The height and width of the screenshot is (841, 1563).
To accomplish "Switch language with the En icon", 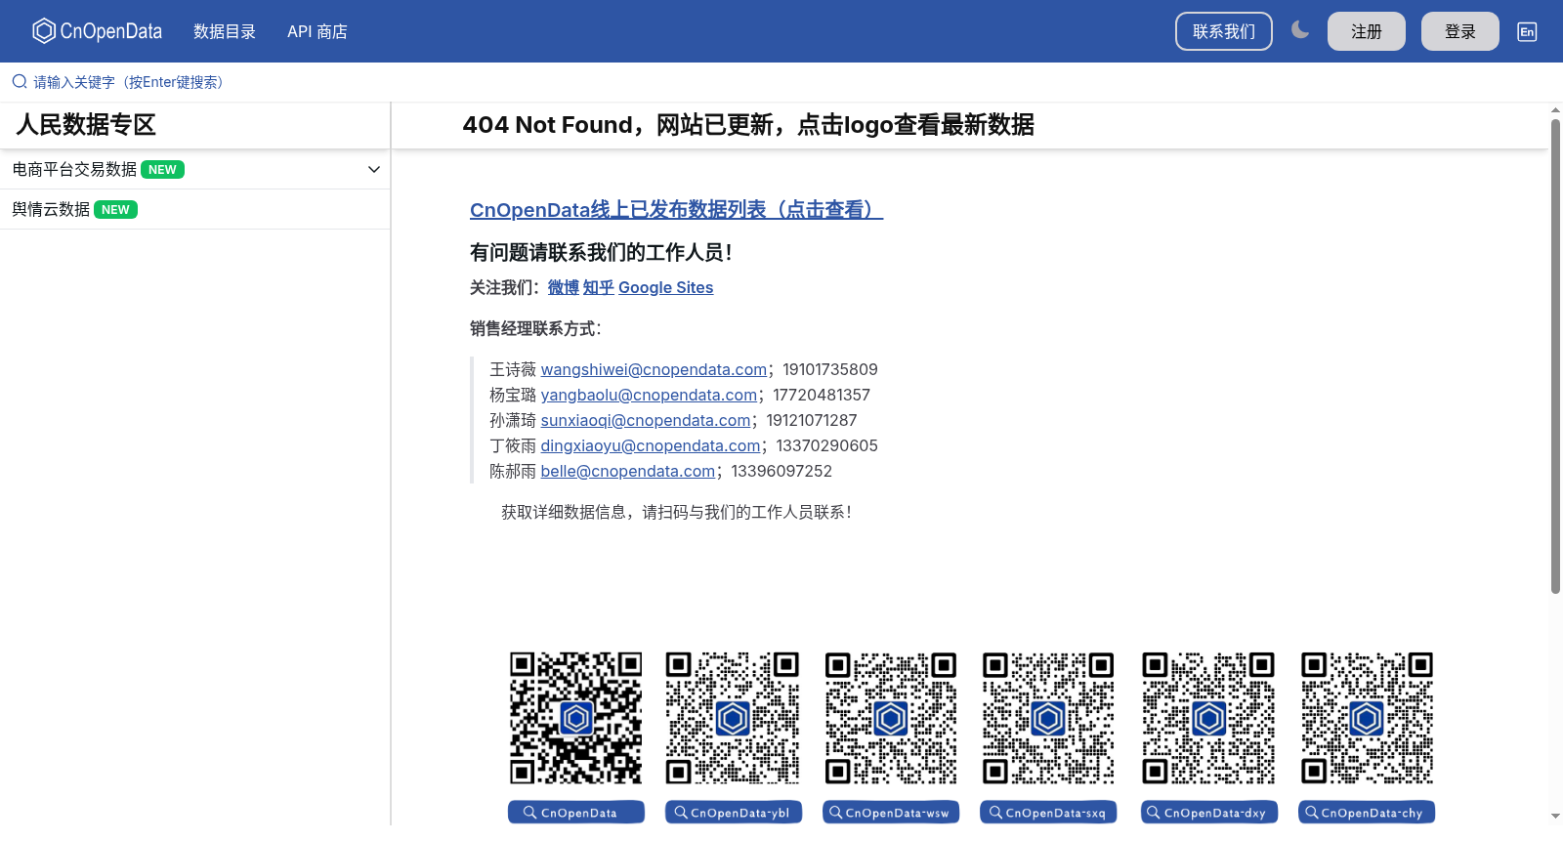I will [1527, 31].
